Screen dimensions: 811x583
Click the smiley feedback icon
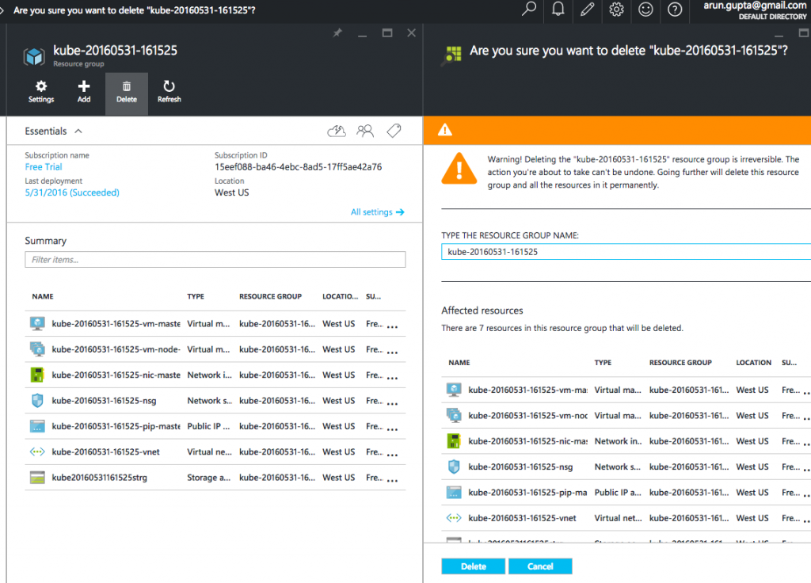(645, 10)
